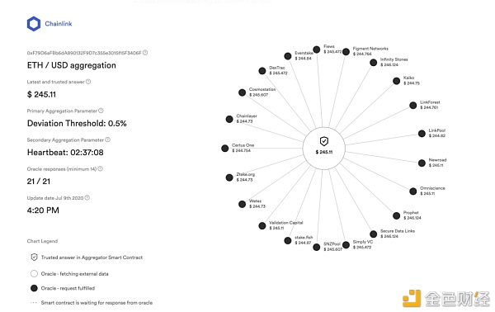Click the Certus One oracle node
The height and width of the screenshot is (312, 495).
point(224,149)
